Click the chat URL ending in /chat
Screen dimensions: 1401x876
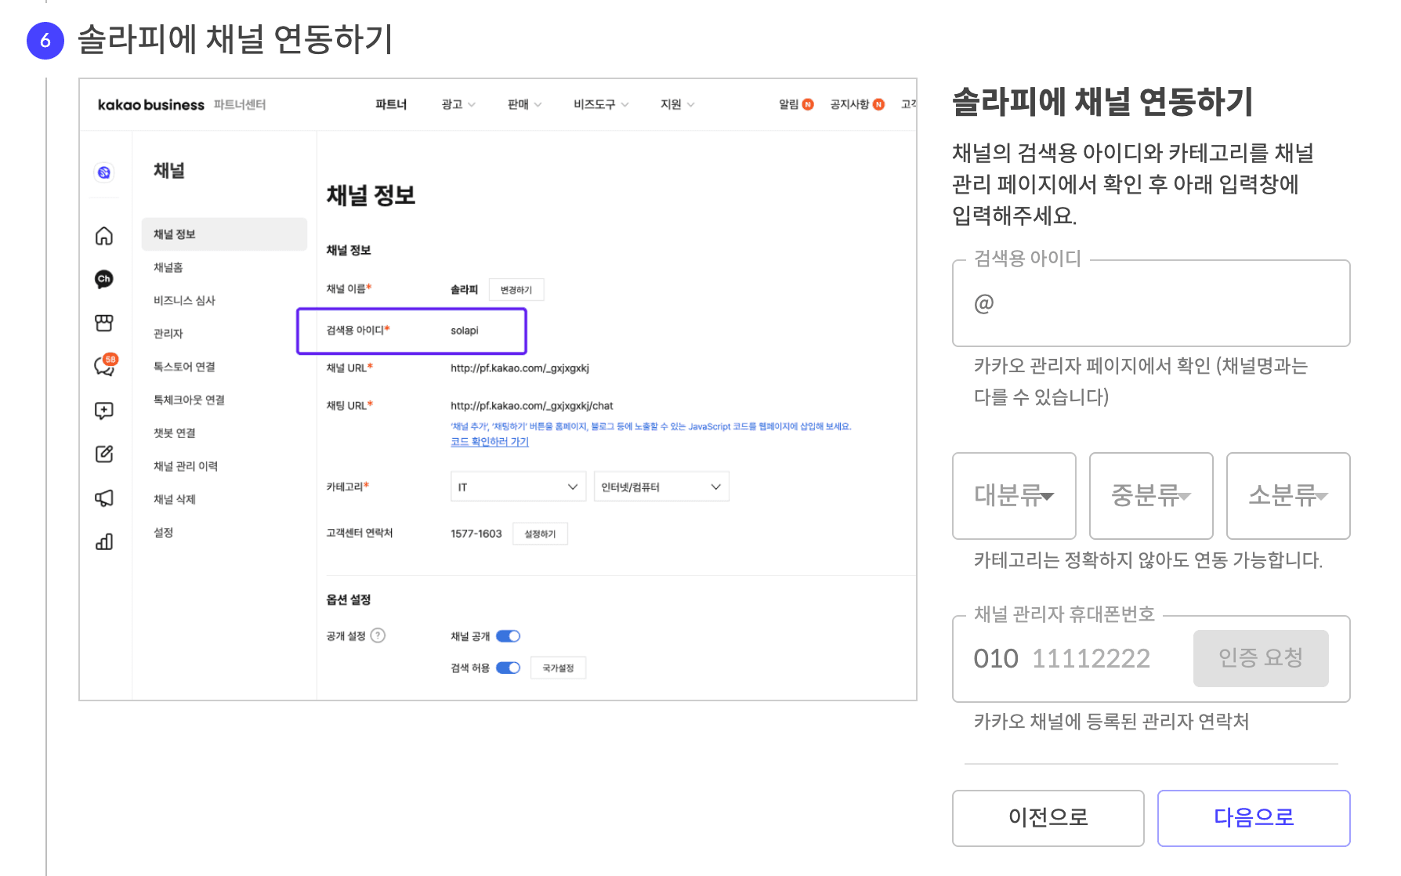[x=531, y=406]
